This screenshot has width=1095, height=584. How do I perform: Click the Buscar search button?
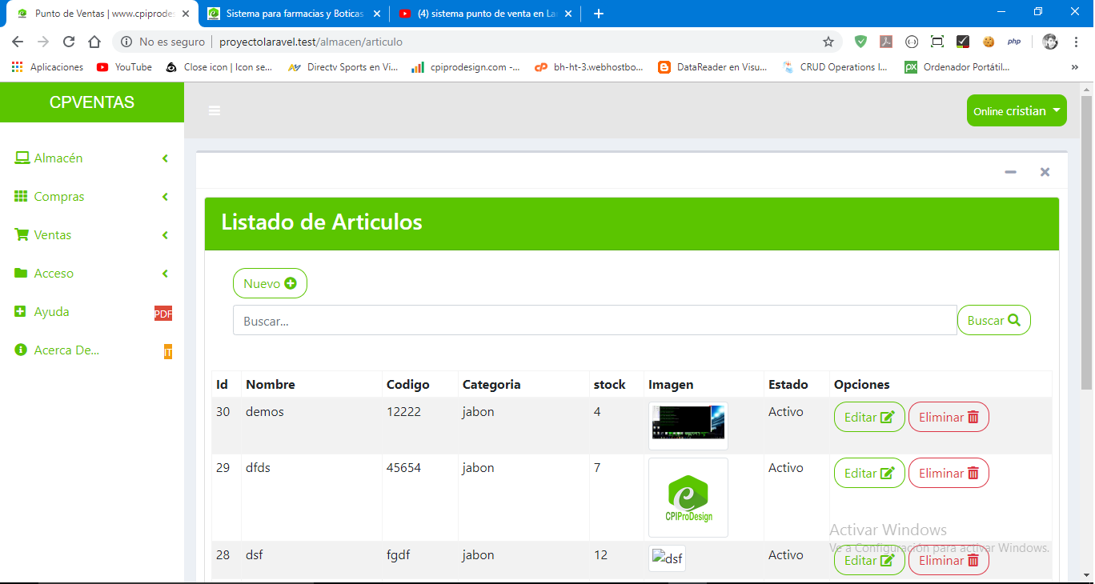[x=993, y=320]
